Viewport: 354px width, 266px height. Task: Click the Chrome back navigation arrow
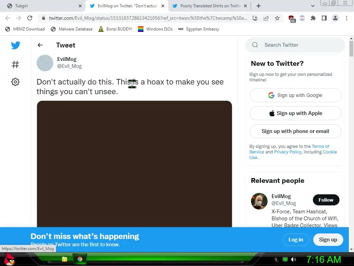tap(8, 18)
